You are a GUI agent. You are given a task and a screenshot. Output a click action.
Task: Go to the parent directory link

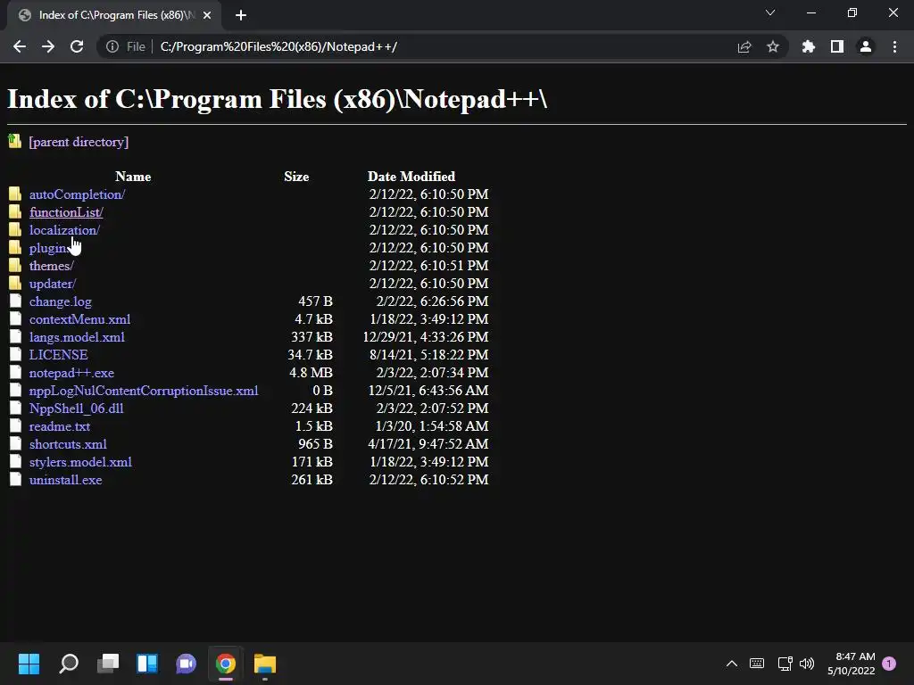tap(79, 142)
